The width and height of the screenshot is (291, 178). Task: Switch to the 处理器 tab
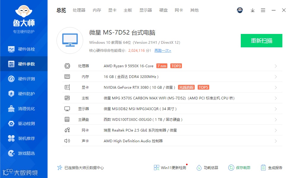pyautogui.click(x=79, y=10)
